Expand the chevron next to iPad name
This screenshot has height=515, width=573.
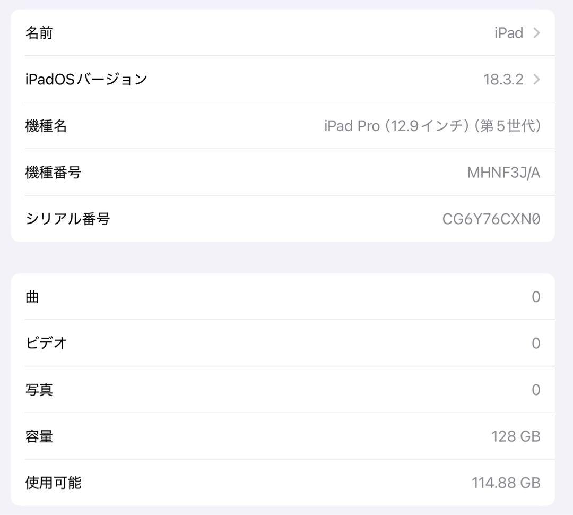point(536,33)
